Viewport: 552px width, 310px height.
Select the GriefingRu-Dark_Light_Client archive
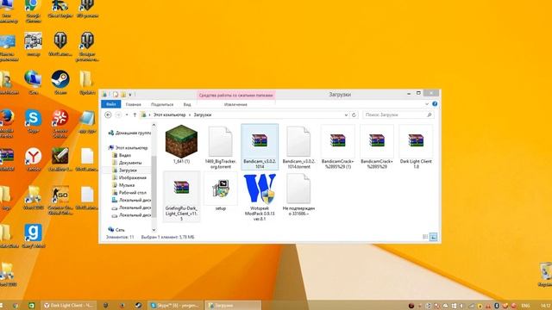coord(181,196)
